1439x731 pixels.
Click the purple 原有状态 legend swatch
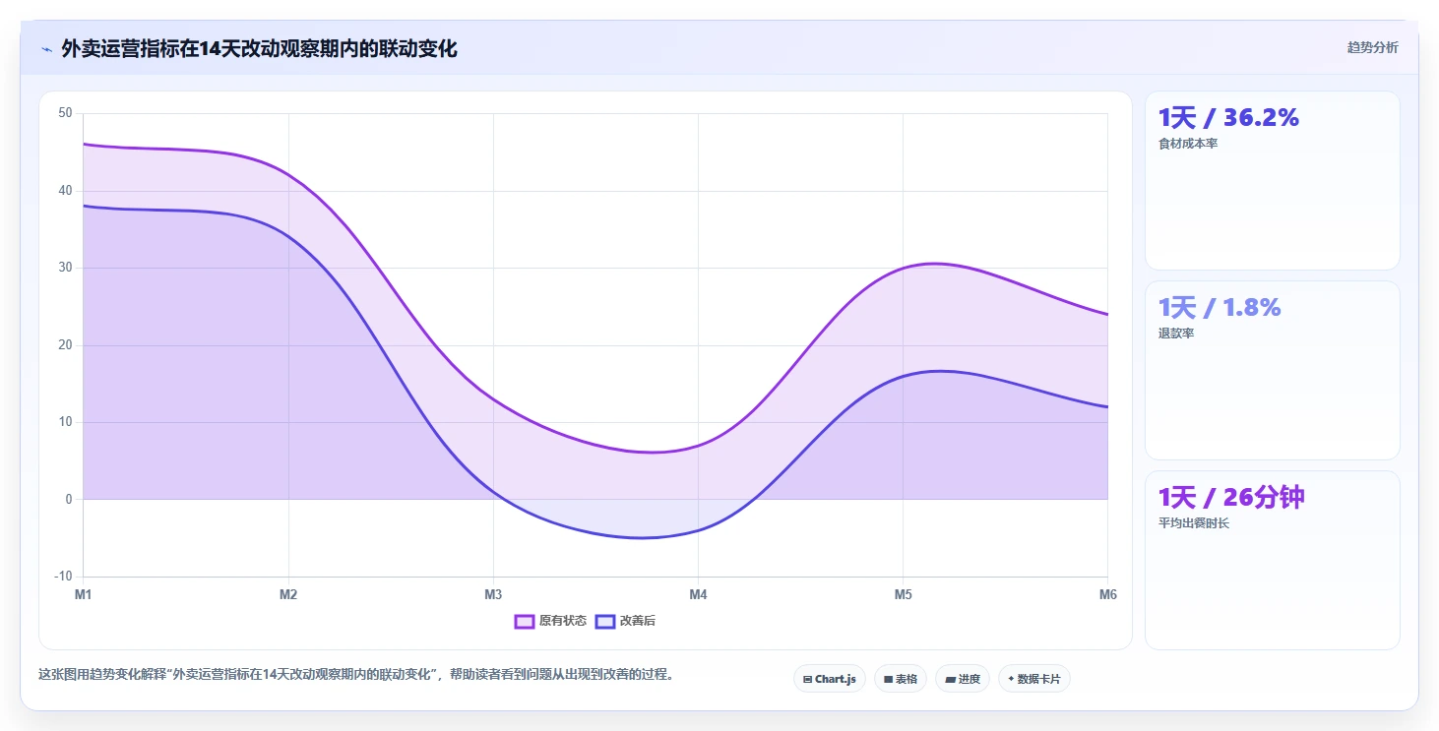[525, 621]
